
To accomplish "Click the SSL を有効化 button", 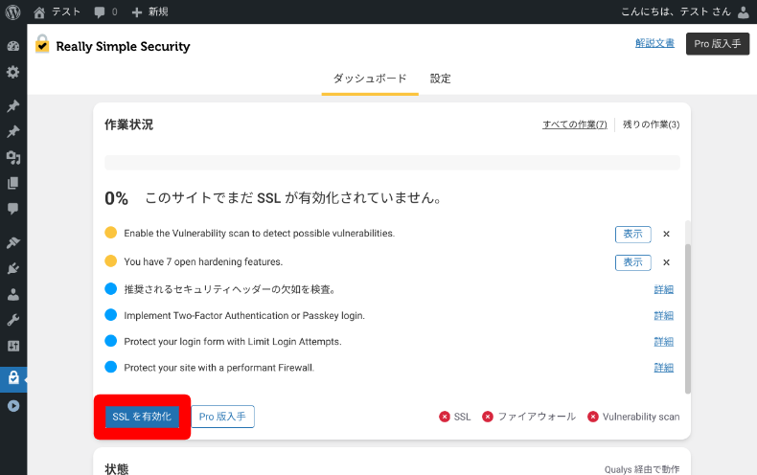I will point(142,417).
